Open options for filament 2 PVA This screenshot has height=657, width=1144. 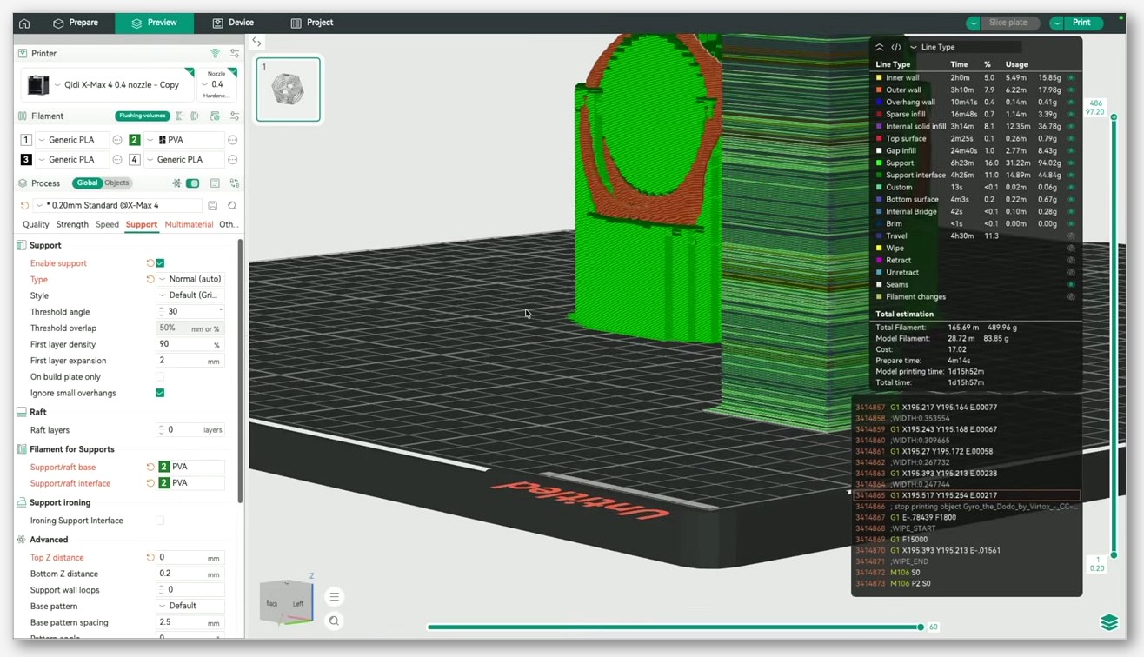(232, 140)
